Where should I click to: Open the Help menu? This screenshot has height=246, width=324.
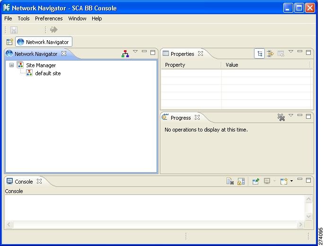tap(96, 18)
